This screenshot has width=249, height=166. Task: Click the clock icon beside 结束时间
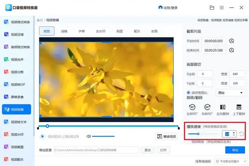231,50
